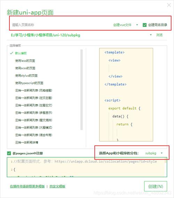Open the subpkg path dropdown arrow
This screenshot has width=174, height=198.
tap(151, 35)
